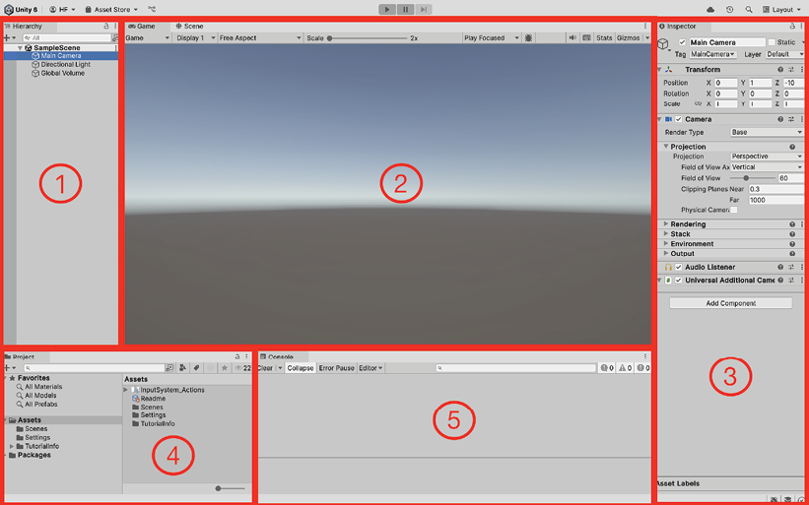Click the Field of View slider

(x=753, y=178)
